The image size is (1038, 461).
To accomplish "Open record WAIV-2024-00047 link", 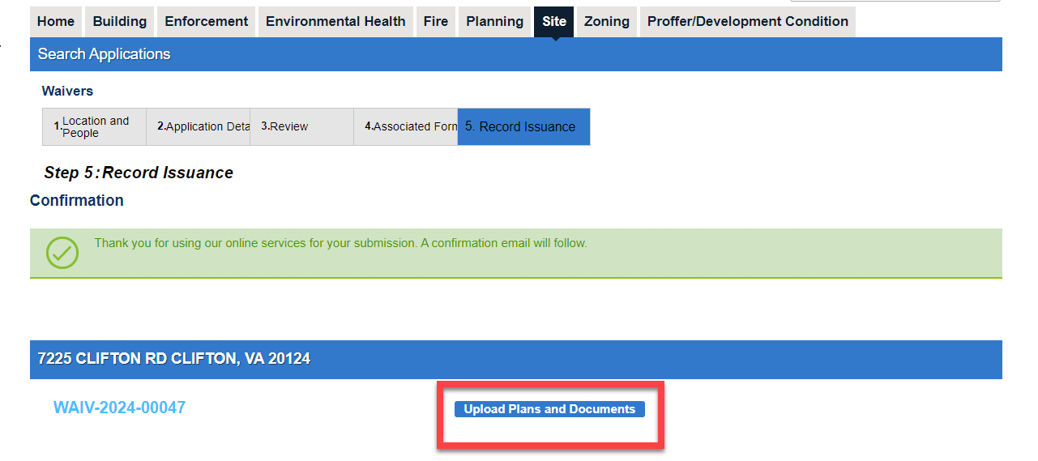I will click(120, 408).
